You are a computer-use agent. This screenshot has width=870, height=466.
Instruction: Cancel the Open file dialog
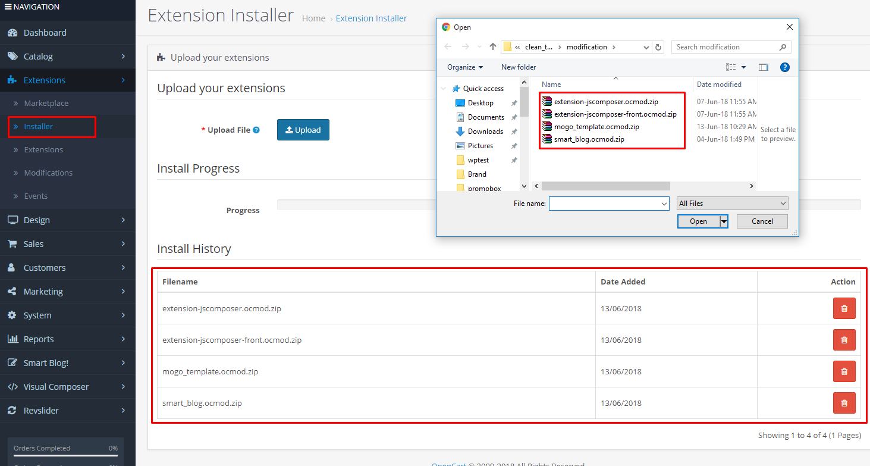[x=762, y=221]
